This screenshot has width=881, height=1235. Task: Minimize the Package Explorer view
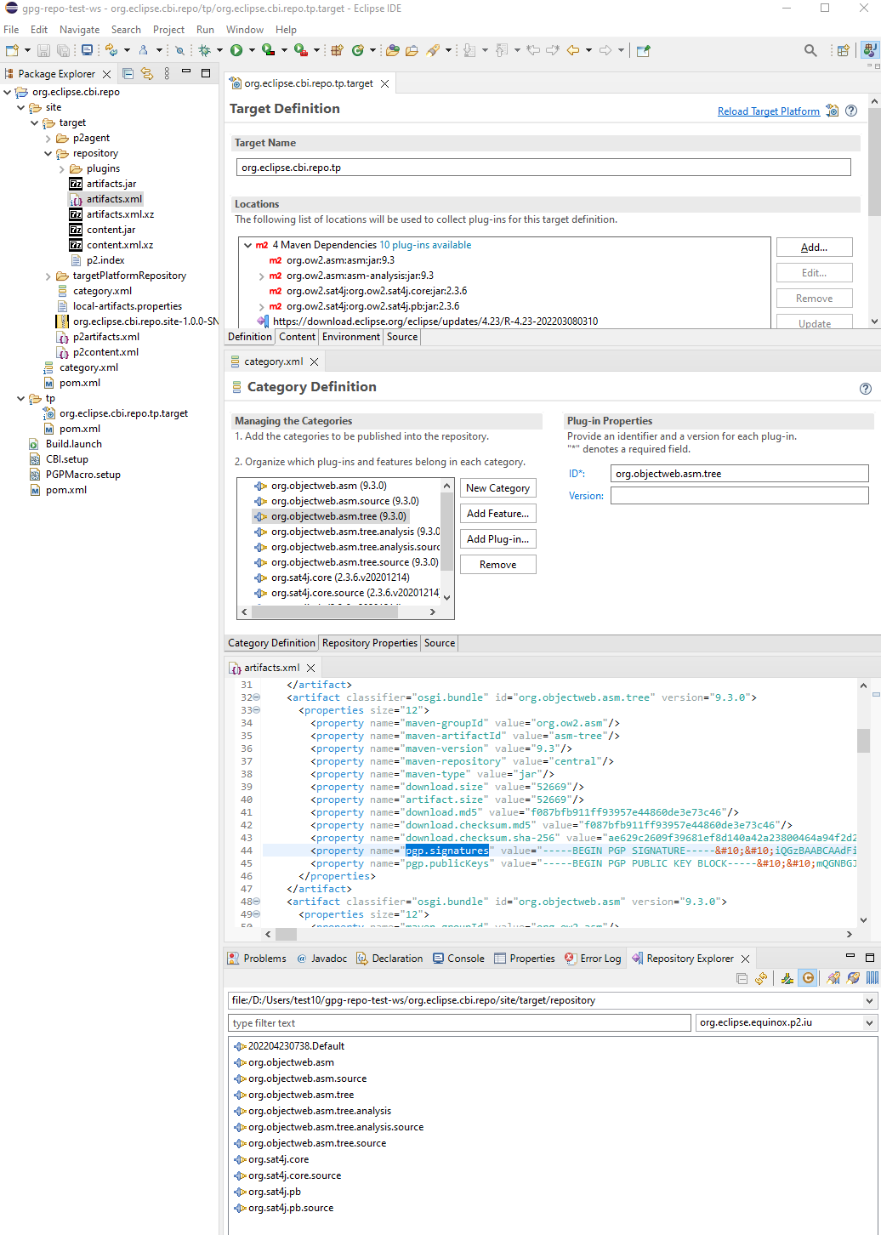click(186, 73)
